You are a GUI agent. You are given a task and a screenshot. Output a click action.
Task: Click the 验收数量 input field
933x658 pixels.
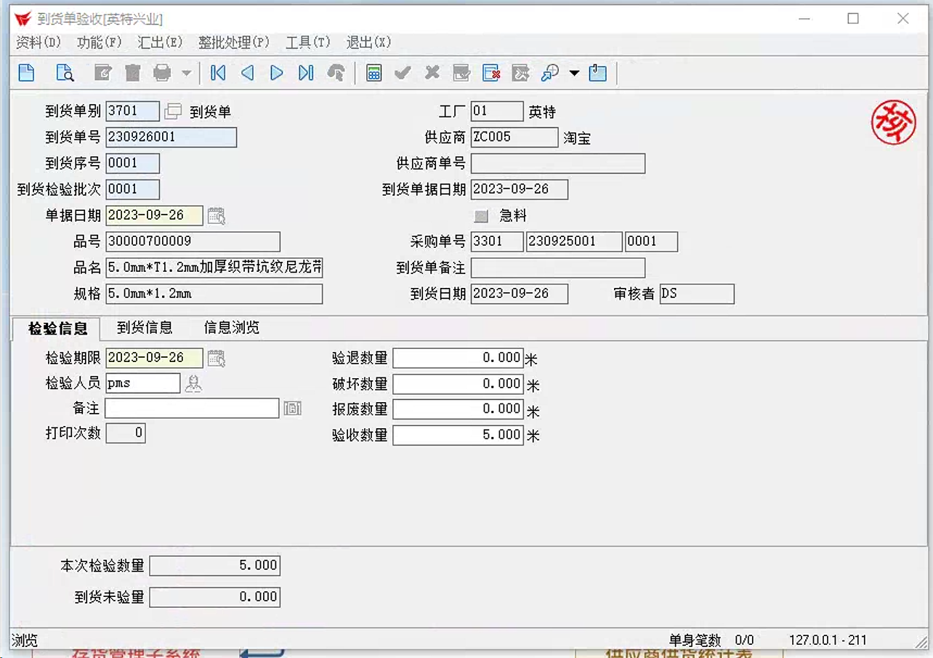(458, 436)
